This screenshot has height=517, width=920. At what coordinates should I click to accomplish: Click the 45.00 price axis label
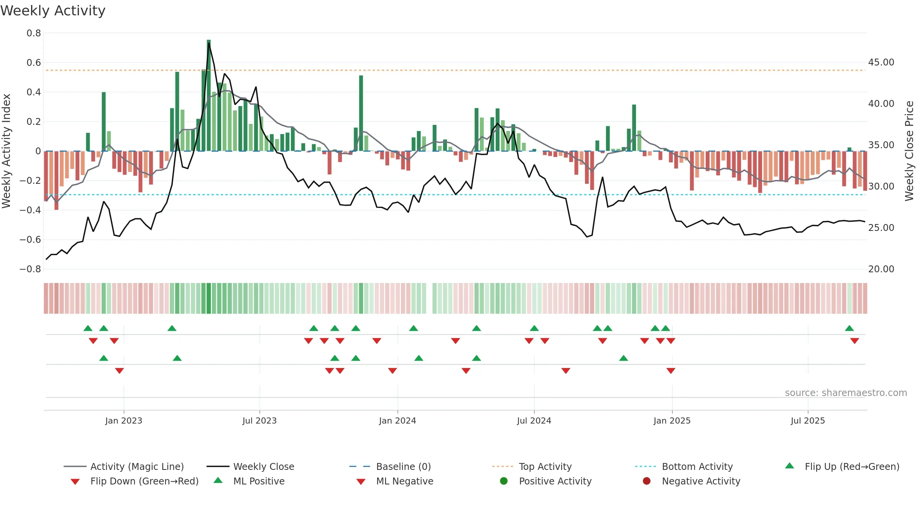[881, 62]
